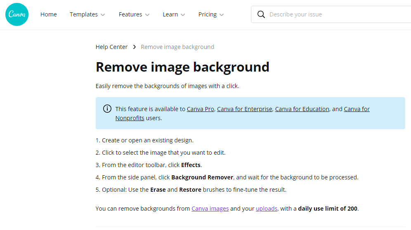The image size is (411, 230).
Task: Click the bold 'daily use limit of 200' text
Action: coord(328,209)
